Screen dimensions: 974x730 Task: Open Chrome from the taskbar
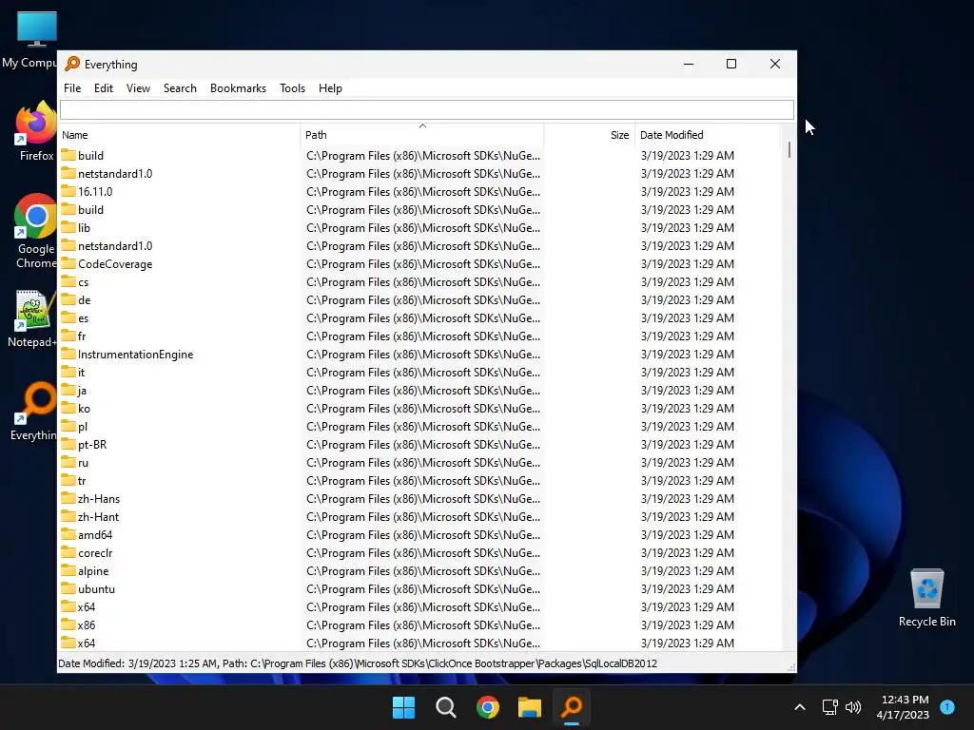click(488, 707)
